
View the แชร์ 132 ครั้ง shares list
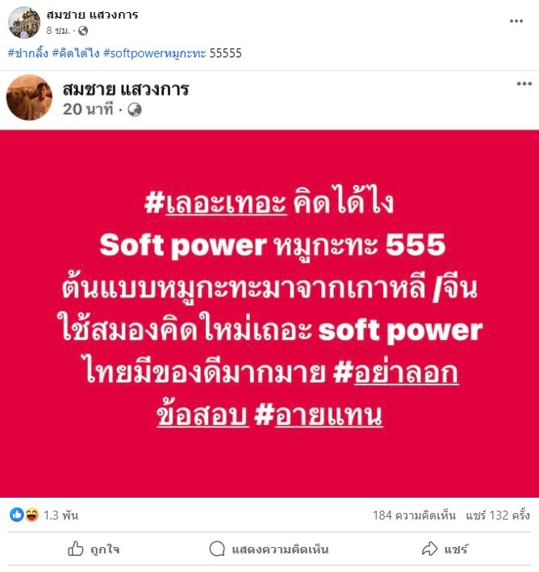point(498,515)
